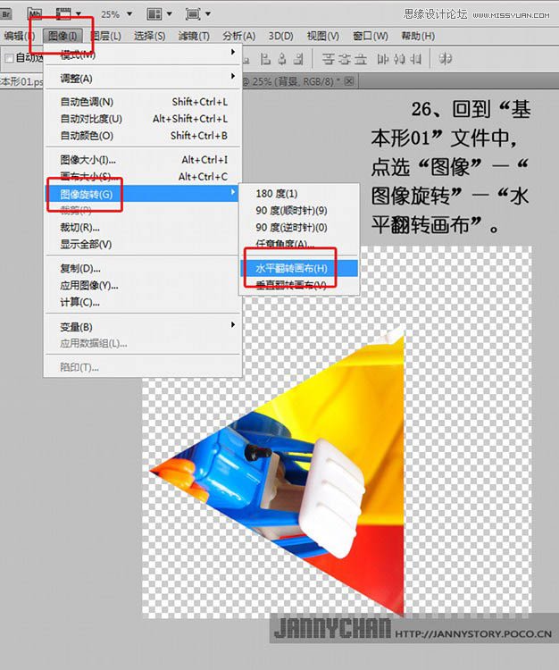This screenshot has width=559, height=670.
Task: Click Align Horizontal Centers icon
Action: pyautogui.click(x=282, y=59)
